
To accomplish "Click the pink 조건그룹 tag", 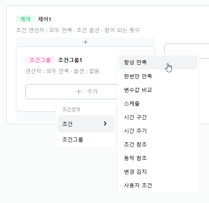I will tap(40, 60).
